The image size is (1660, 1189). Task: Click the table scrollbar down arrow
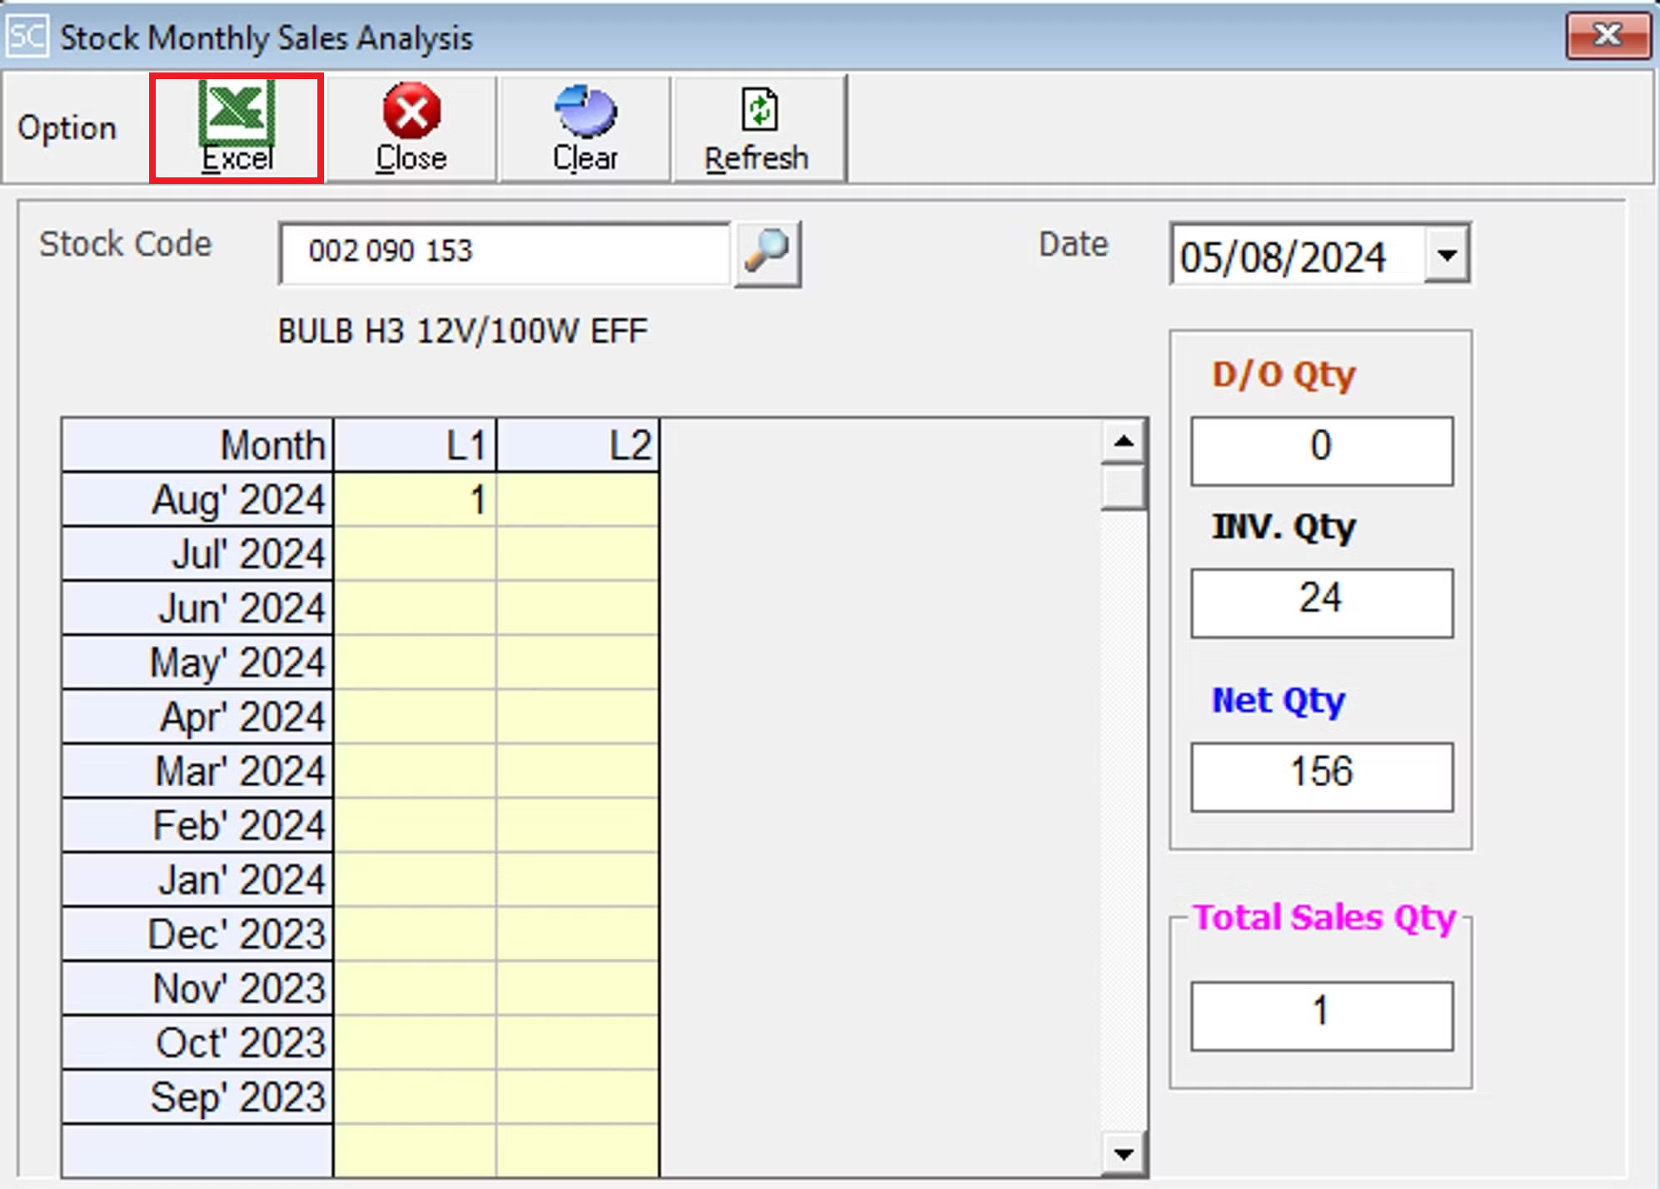(x=1123, y=1153)
